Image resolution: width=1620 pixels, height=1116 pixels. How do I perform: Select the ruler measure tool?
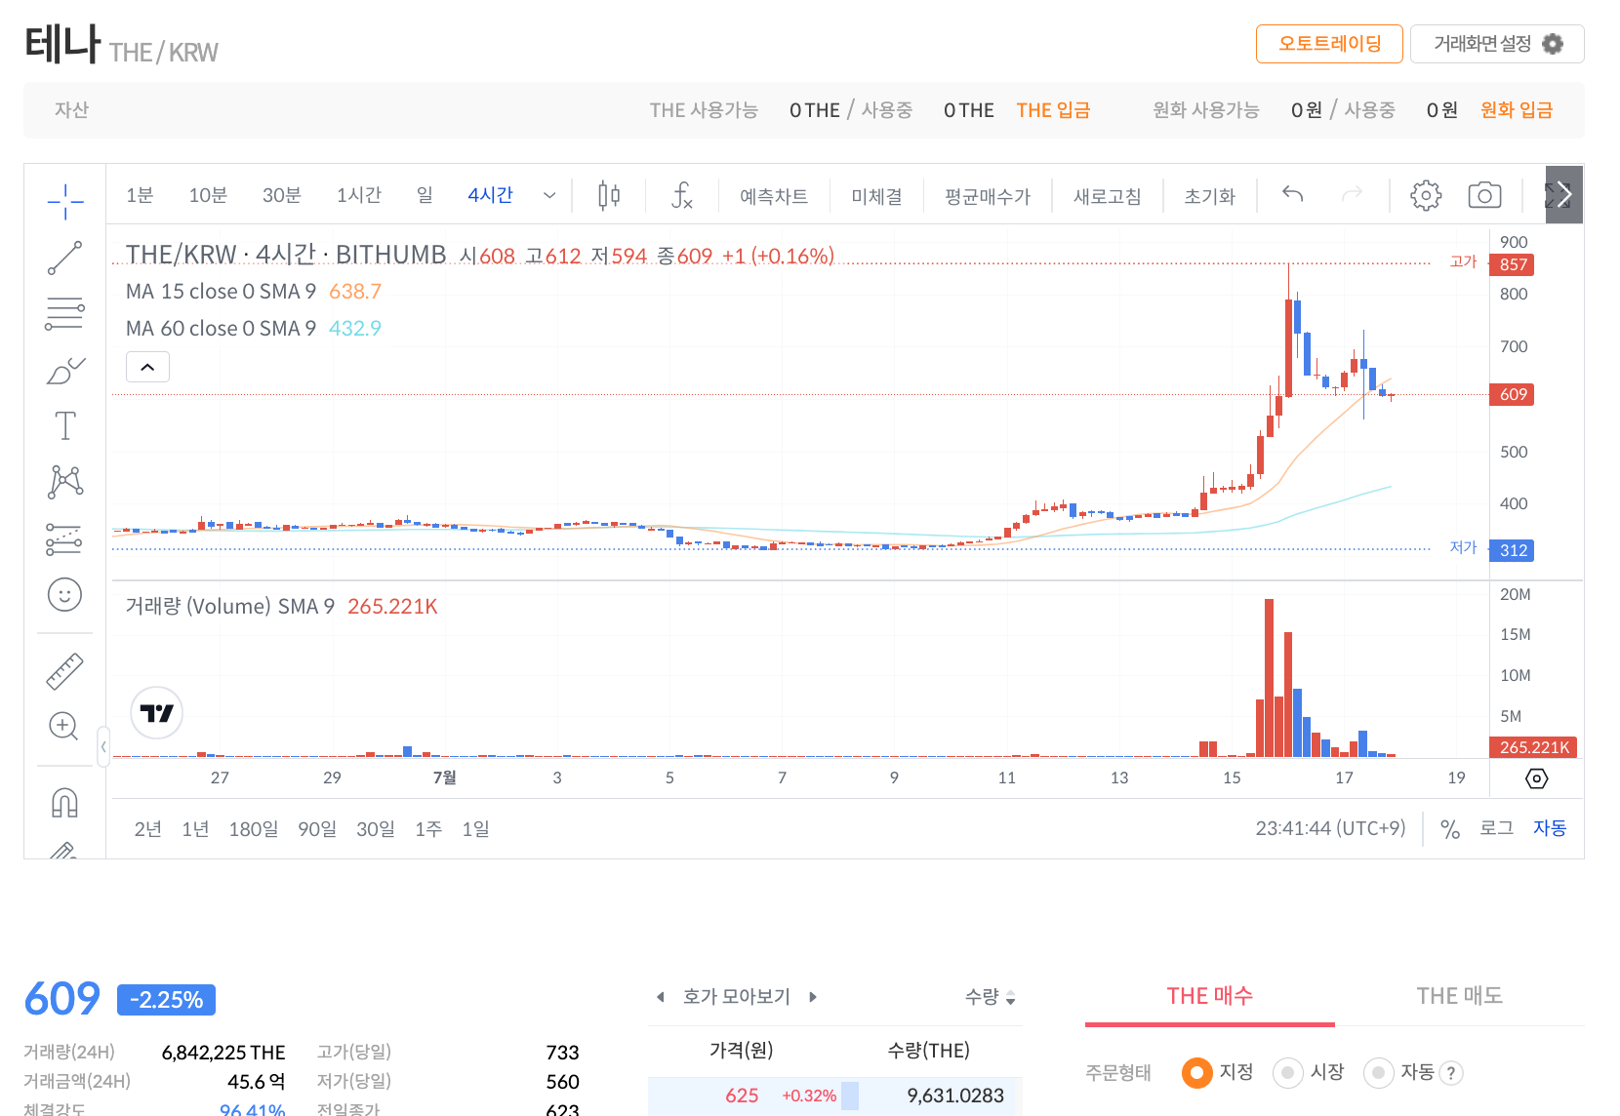pos(65,671)
